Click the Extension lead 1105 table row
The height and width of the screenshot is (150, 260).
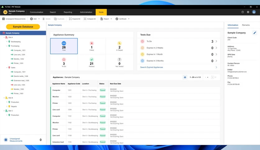tap(135, 142)
